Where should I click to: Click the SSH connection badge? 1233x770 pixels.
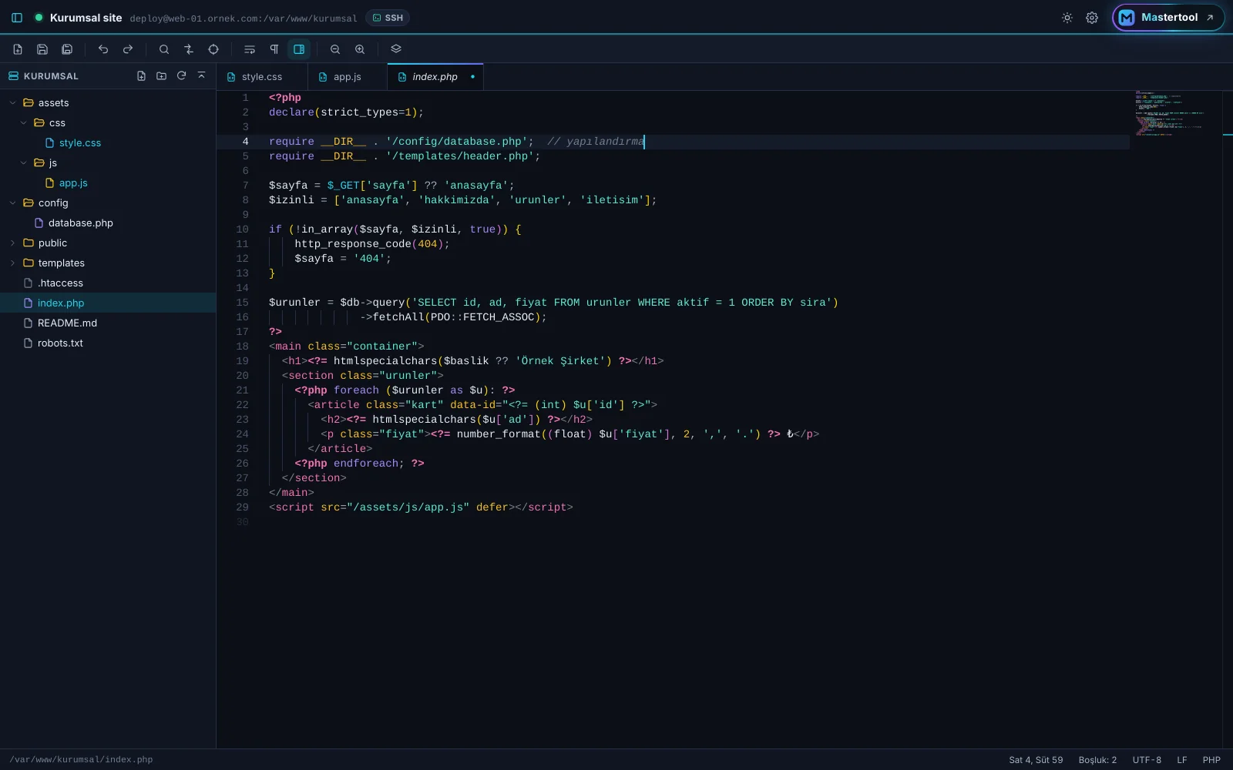(x=388, y=18)
